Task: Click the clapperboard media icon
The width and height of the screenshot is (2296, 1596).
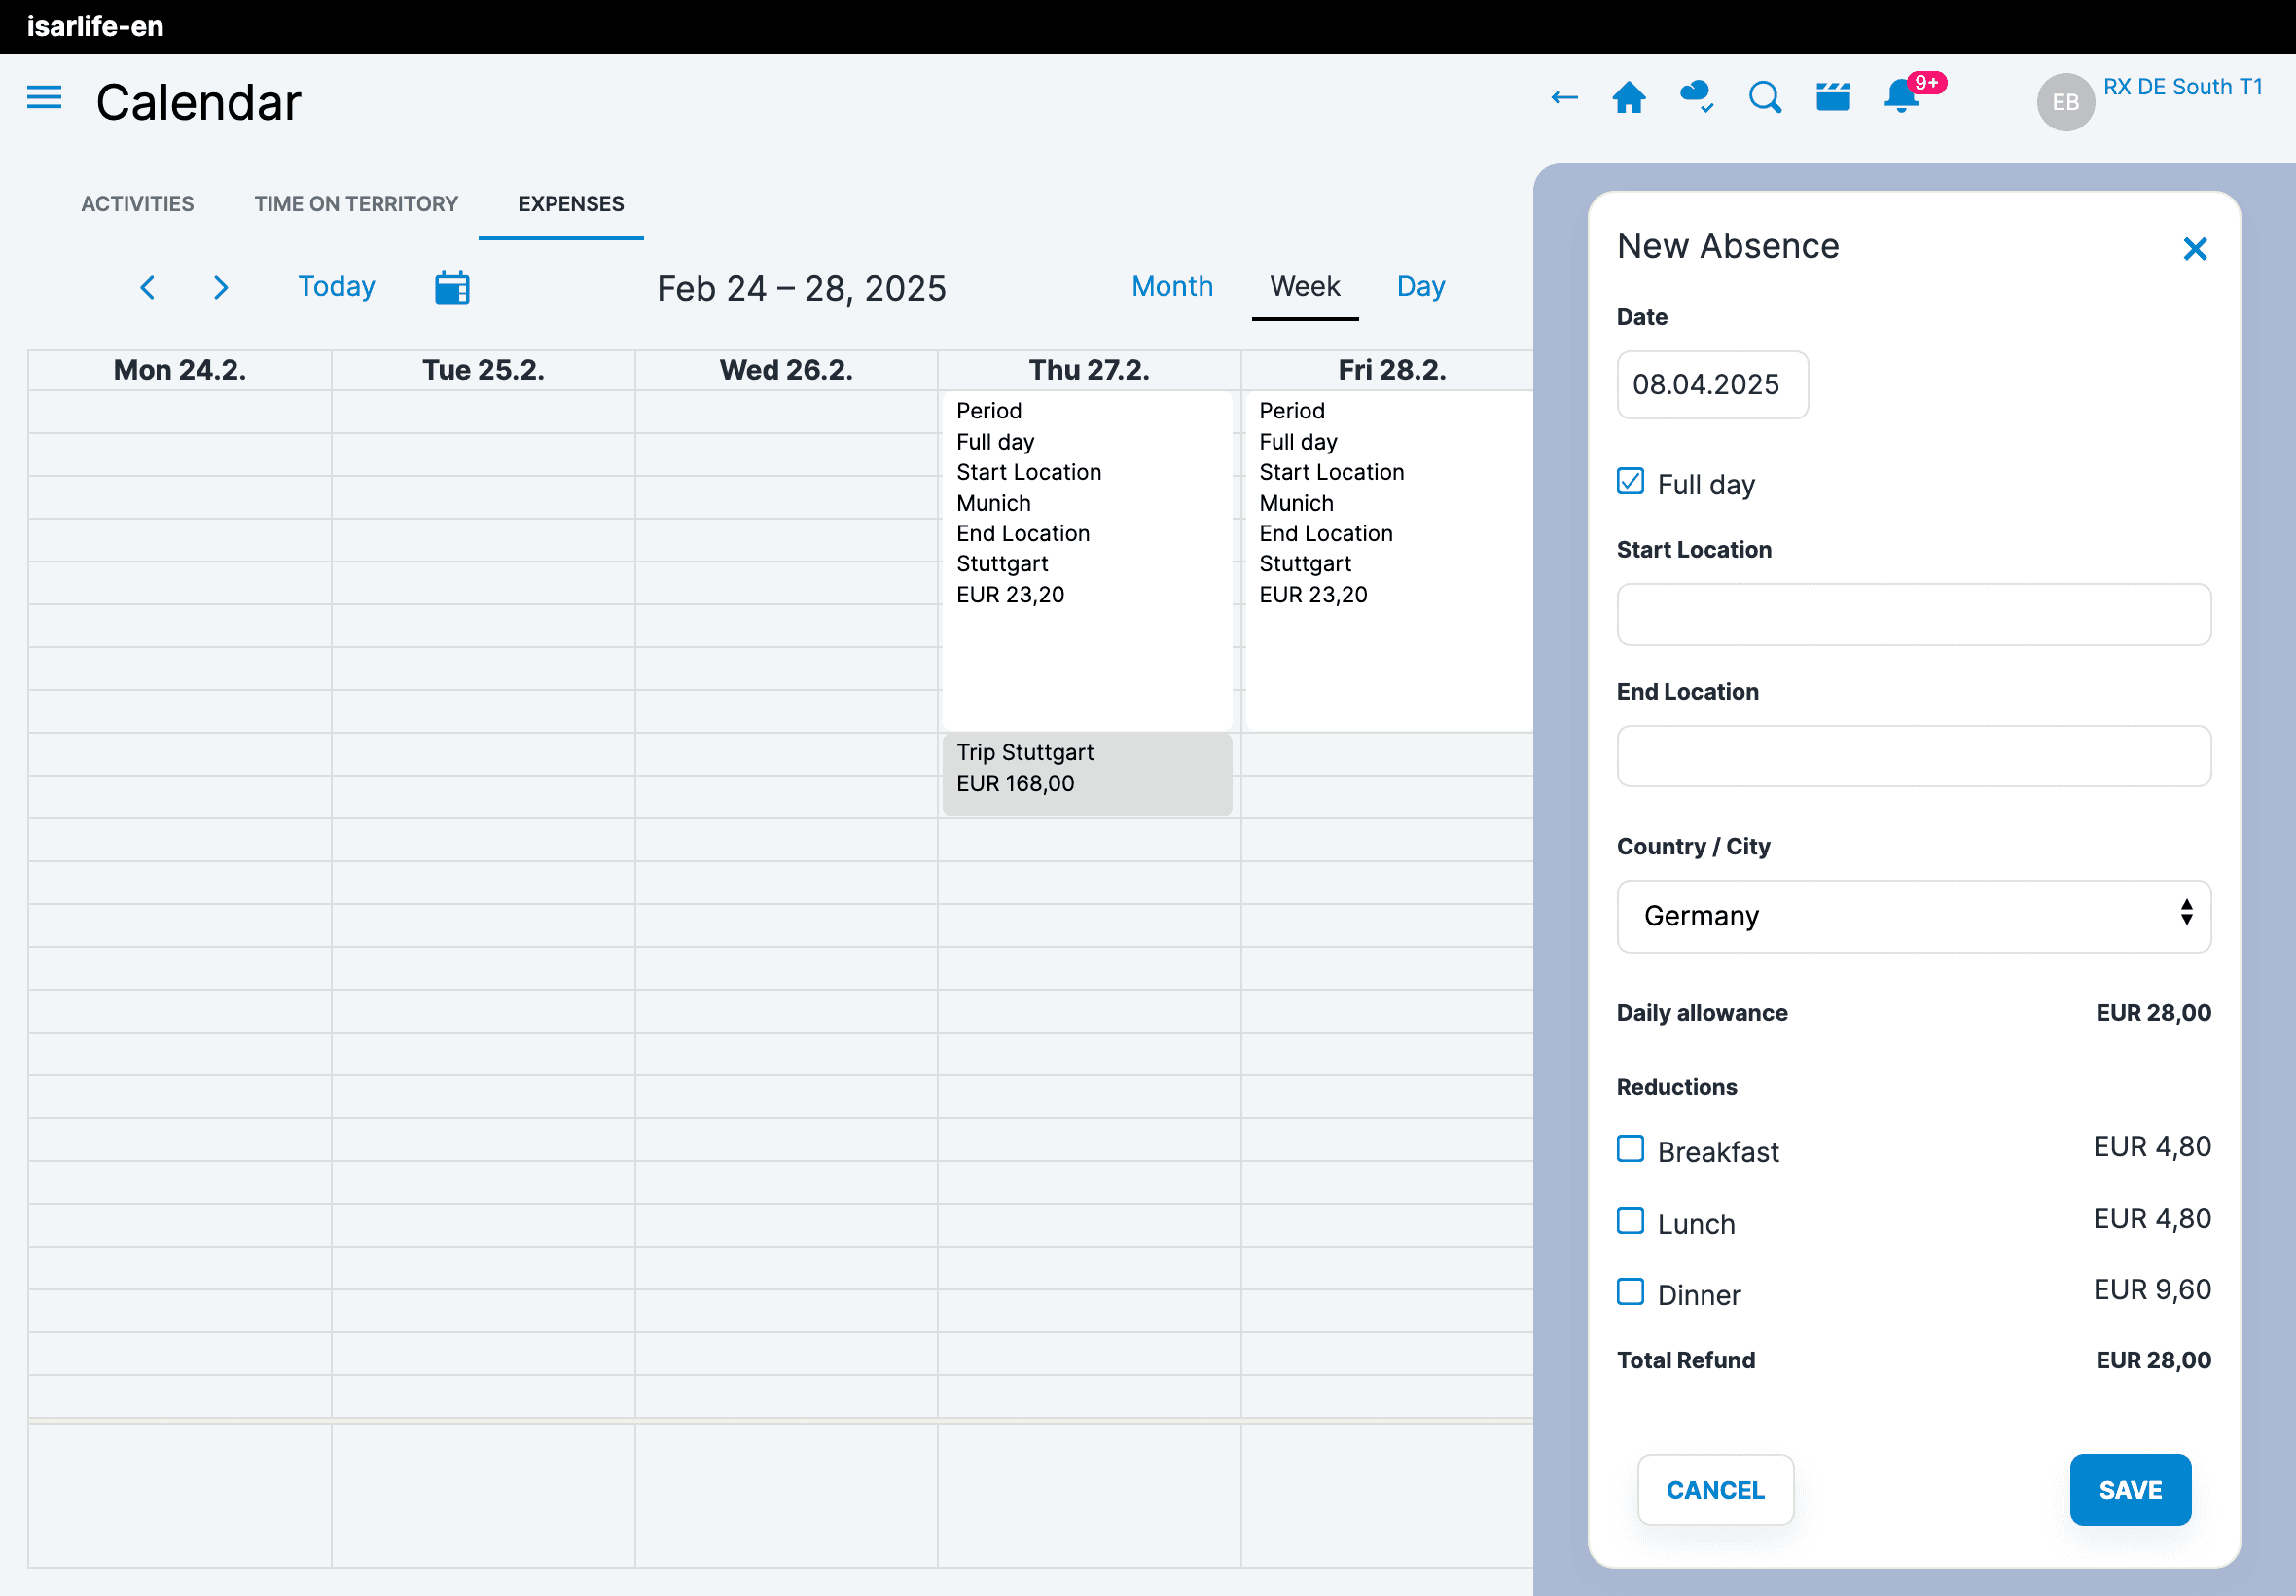Action: [x=1832, y=98]
